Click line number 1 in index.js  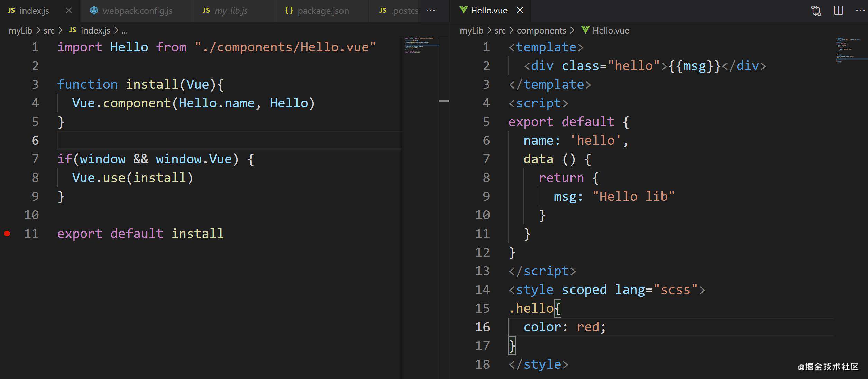tap(35, 47)
